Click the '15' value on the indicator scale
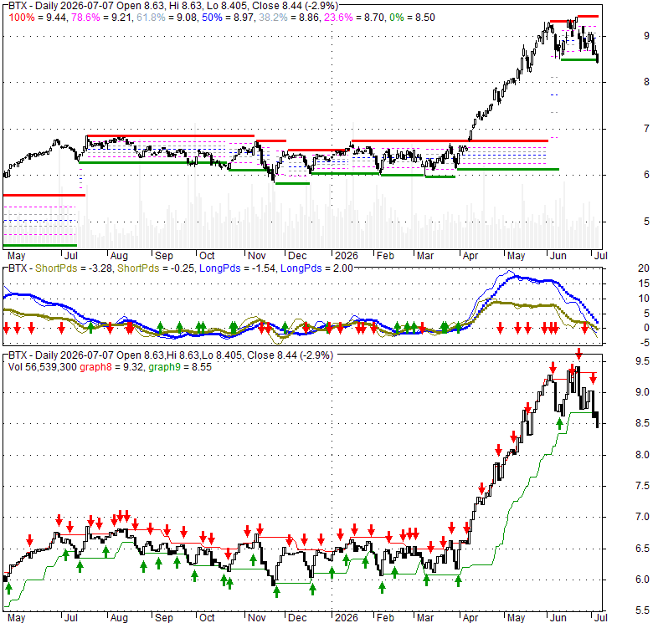Screen dimensions: 653x623 [644, 283]
